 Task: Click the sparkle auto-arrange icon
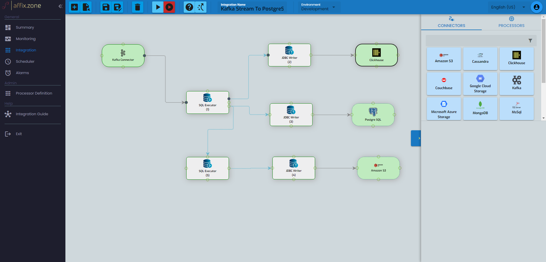(x=201, y=7)
